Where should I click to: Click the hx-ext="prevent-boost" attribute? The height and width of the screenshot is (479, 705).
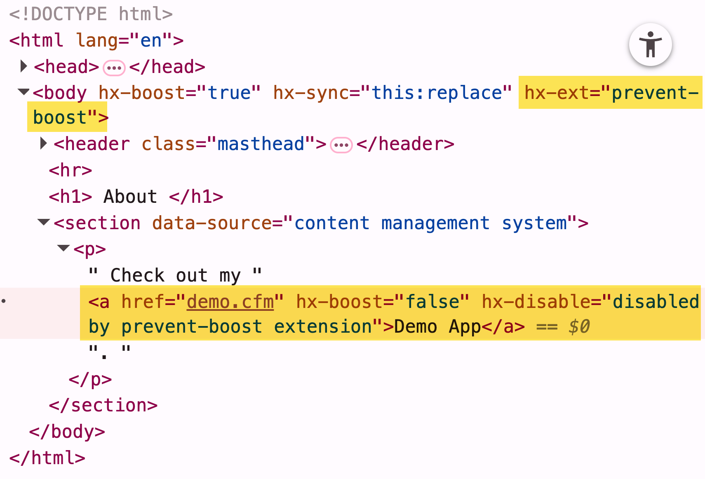coord(611,92)
